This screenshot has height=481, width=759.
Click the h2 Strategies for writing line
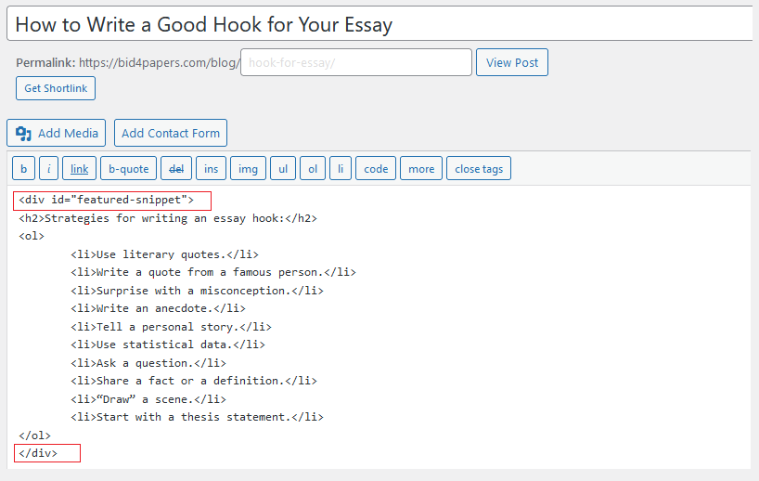tap(168, 218)
